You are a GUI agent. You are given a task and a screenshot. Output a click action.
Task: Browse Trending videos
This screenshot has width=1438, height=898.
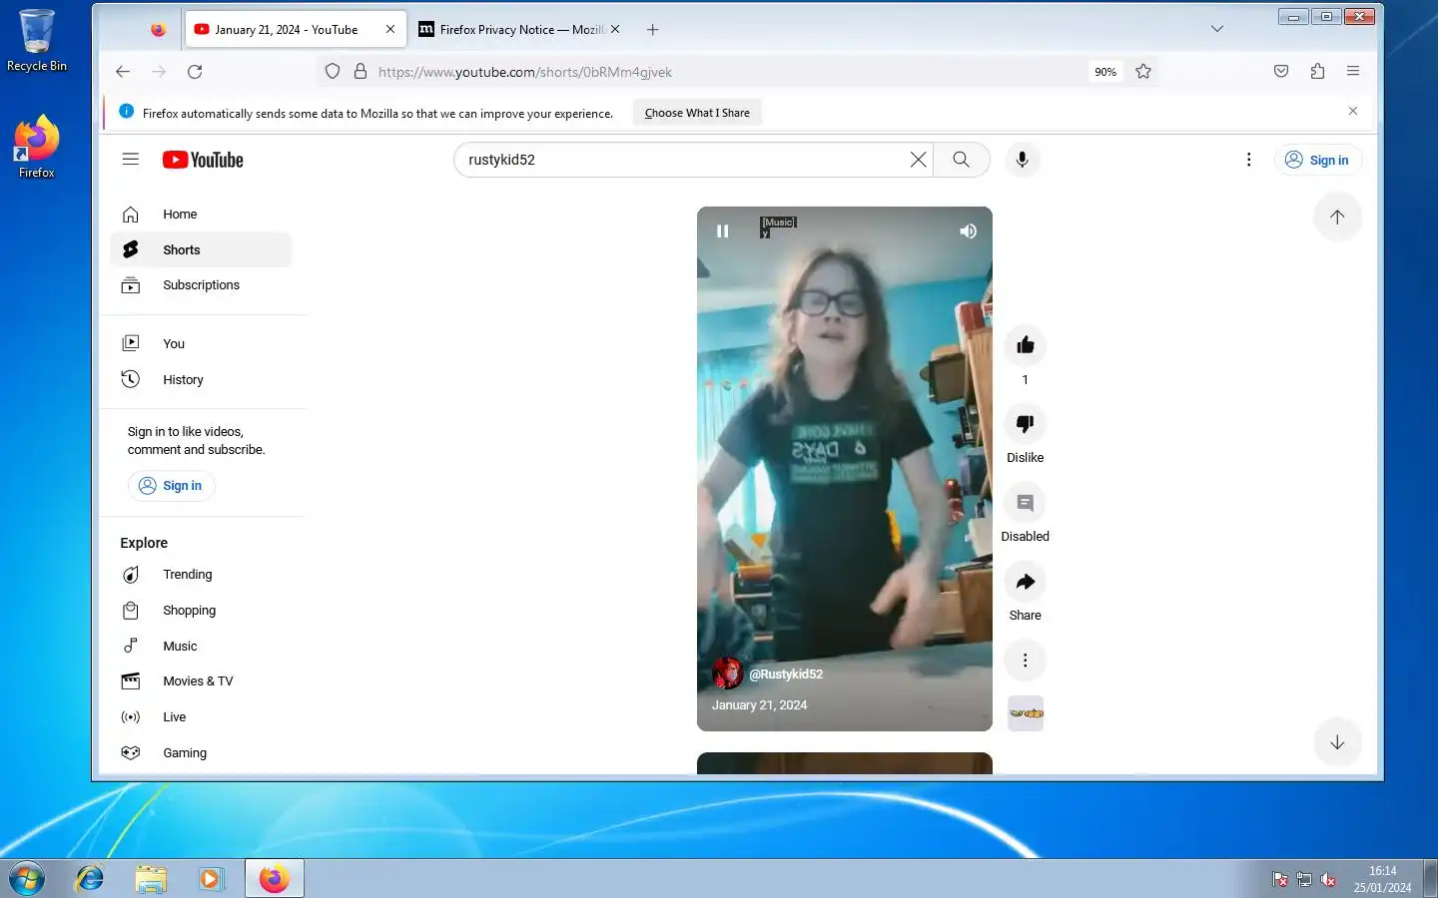pos(201,575)
